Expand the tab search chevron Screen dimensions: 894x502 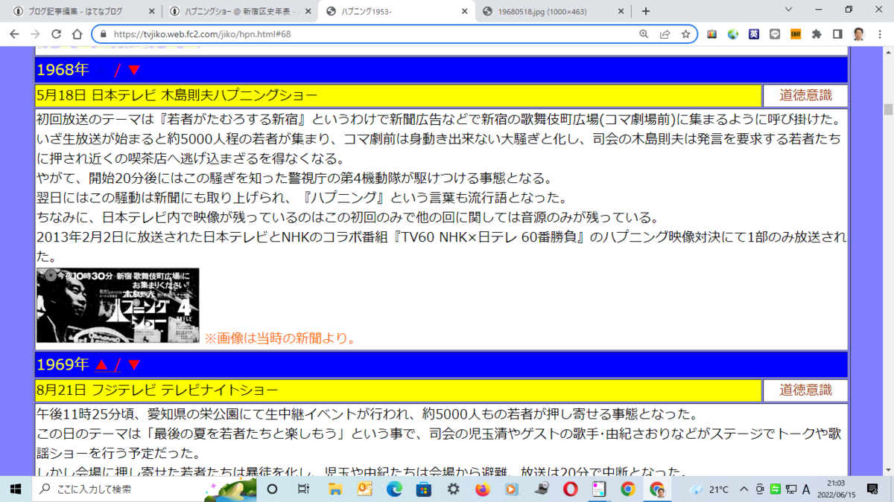(789, 10)
